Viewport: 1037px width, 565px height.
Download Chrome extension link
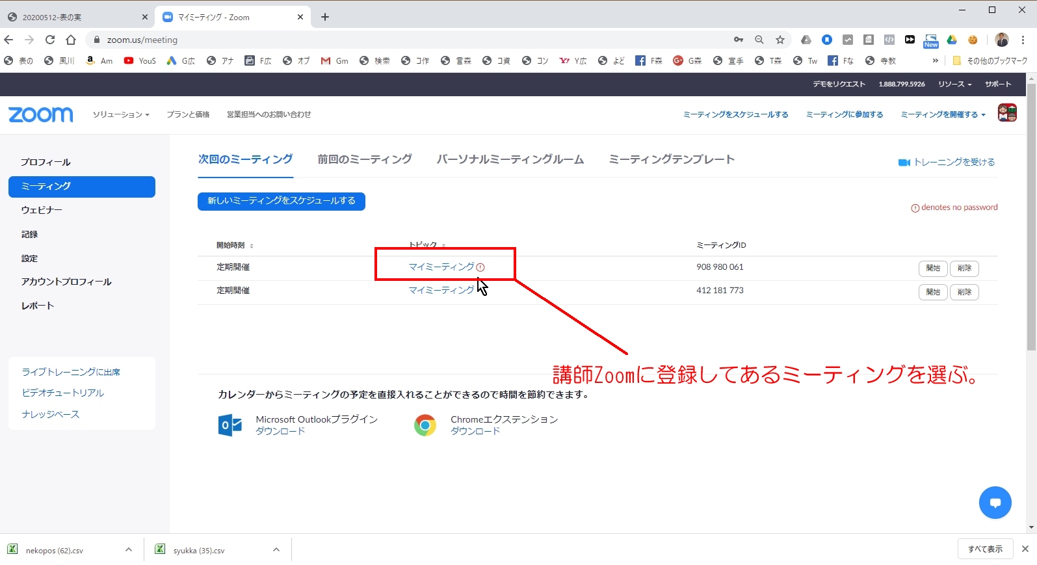coord(475,431)
